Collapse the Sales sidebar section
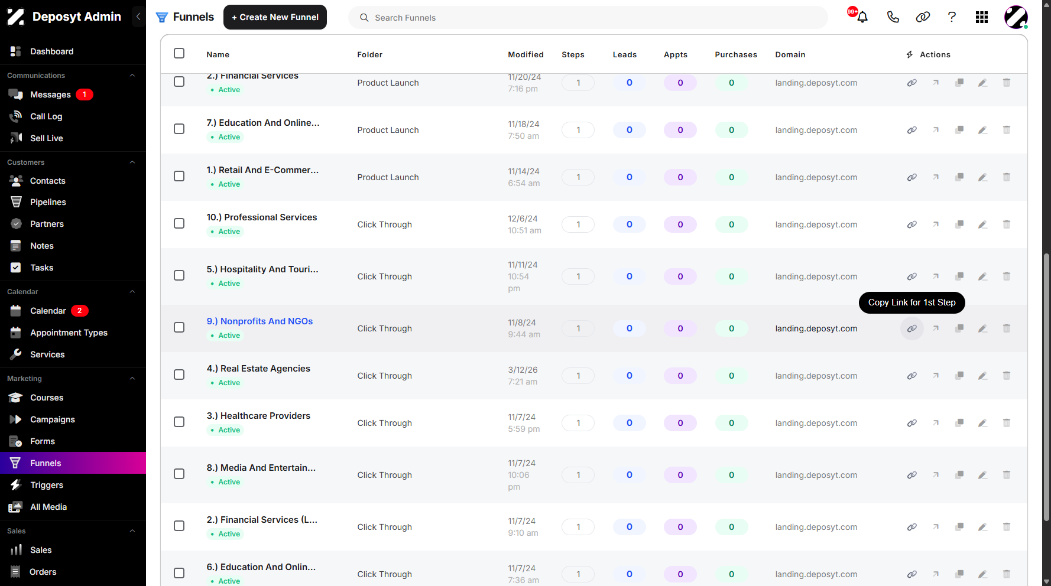Image resolution: width=1051 pixels, height=586 pixels. click(x=132, y=531)
